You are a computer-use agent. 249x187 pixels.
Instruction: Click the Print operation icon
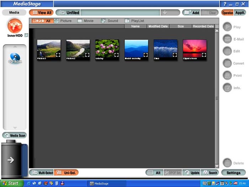[x=228, y=76]
